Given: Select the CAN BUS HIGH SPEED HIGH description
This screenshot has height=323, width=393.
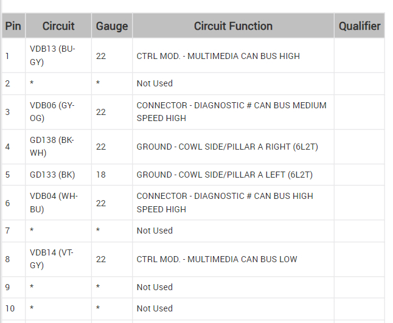Looking at the screenshot, I should point(224,203).
